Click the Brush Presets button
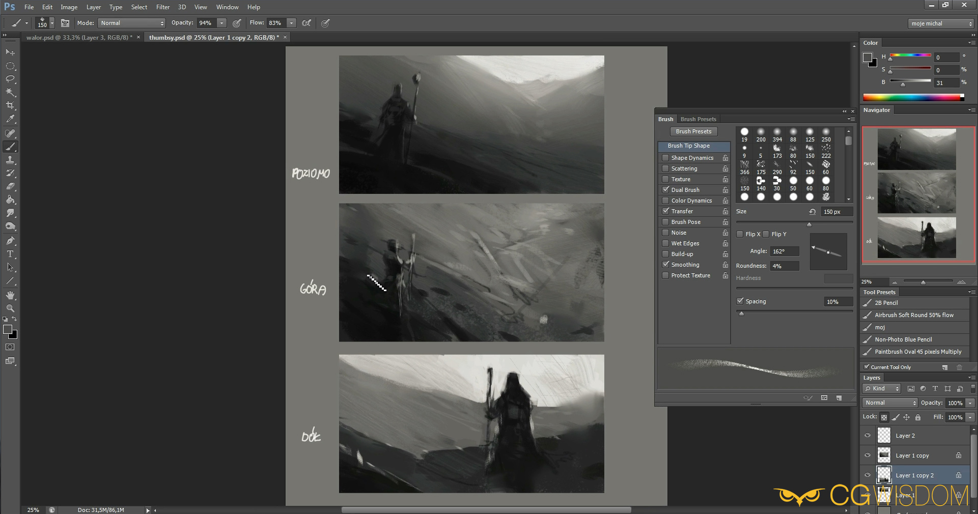Image resolution: width=978 pixels, height=514 pixels. (693, 131)
